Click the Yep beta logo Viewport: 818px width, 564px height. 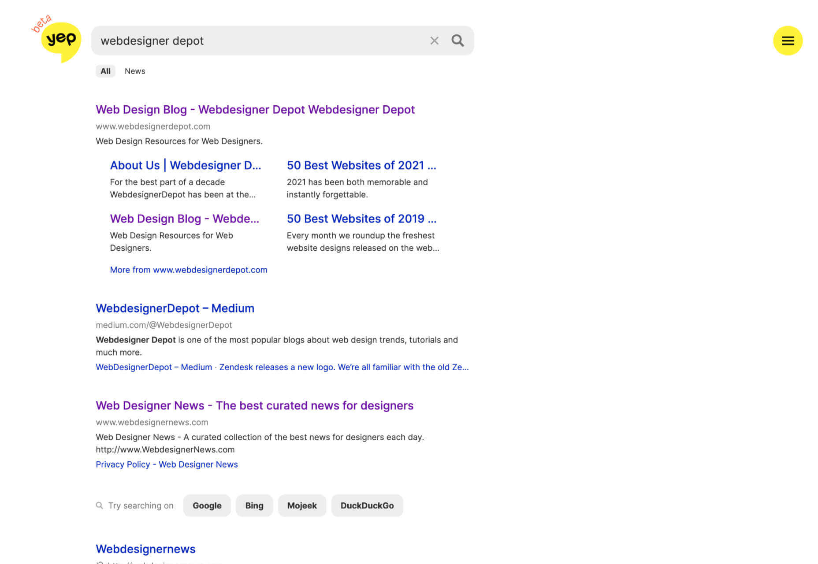(58, 39)
